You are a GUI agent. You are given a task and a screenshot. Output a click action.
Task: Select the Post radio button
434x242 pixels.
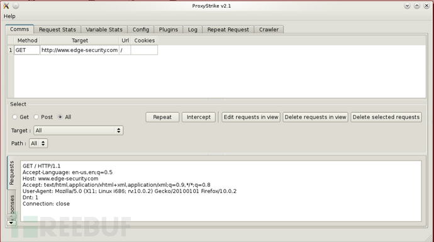point(36,117)
